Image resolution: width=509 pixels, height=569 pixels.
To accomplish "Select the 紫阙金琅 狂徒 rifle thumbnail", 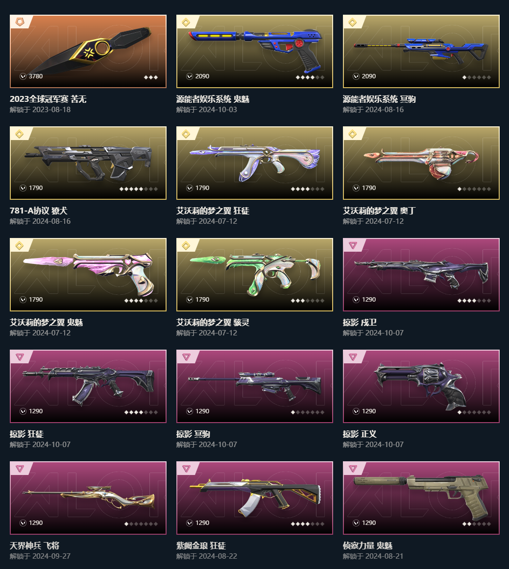I will click(x=255, y=498).
